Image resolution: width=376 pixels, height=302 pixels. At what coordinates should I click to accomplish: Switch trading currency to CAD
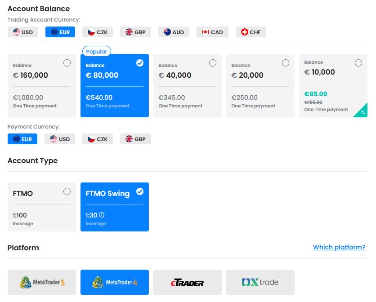point(212,32)
